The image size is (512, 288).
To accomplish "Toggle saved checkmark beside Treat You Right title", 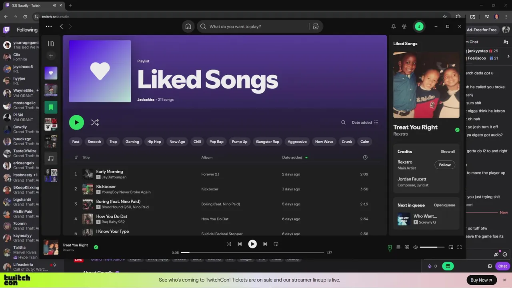I will pyautogui.click(x=457, y=130).
